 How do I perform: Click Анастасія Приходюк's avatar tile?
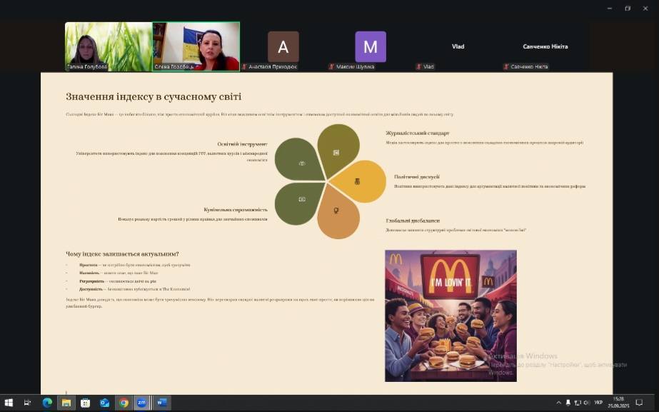tap(283, 47)
